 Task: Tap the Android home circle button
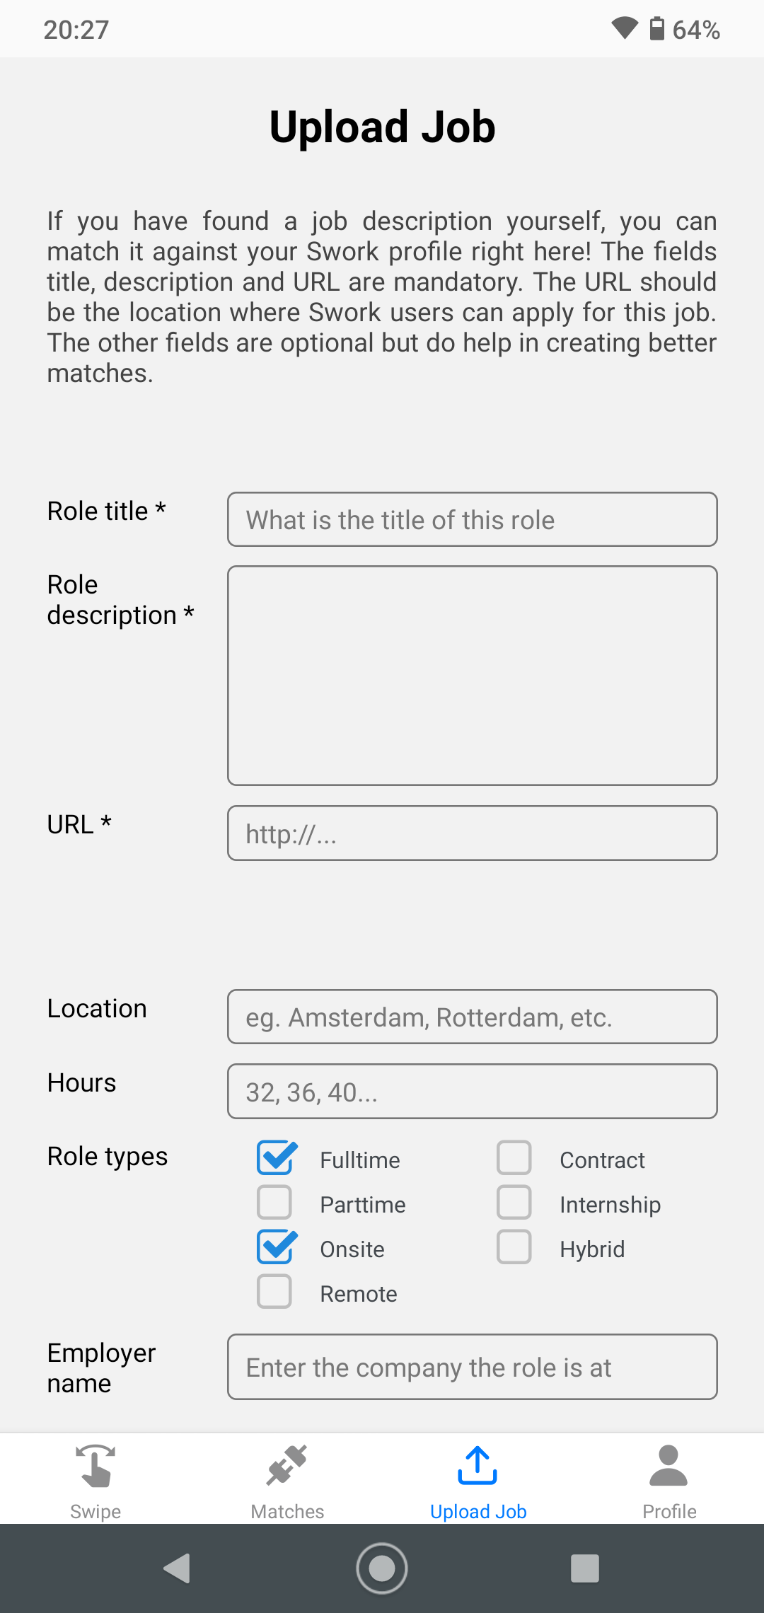(x=382, y=1568)
